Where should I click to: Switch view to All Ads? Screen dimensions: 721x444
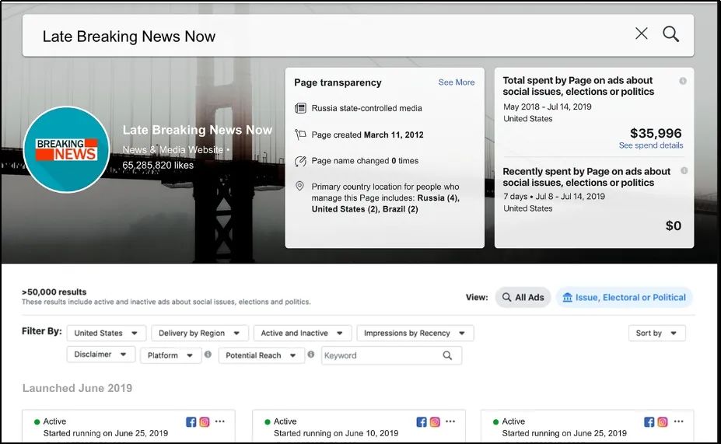coord(523,297)
